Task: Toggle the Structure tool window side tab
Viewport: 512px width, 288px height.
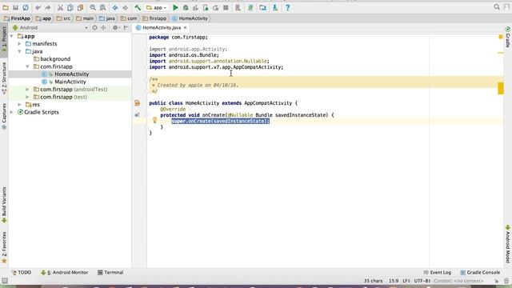Action: (x=4, y=78)
